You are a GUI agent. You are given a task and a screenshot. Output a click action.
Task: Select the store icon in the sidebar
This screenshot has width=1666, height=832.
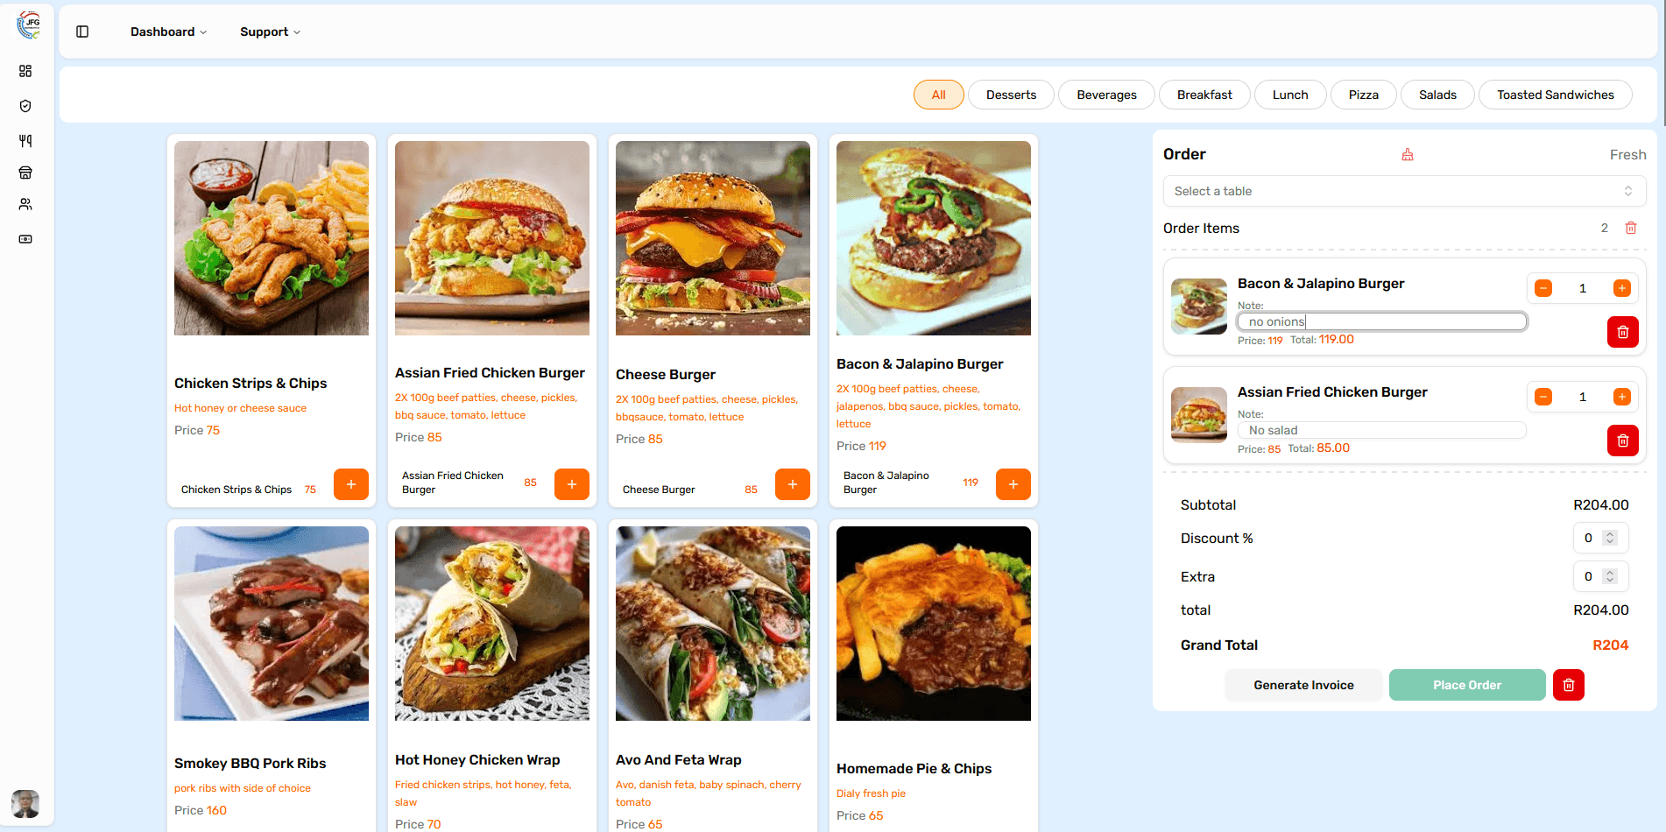click(25, 173)
